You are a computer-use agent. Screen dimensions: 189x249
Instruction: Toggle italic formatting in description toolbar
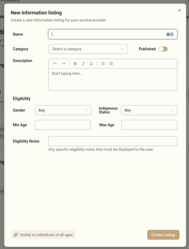[x=83, y=64]
